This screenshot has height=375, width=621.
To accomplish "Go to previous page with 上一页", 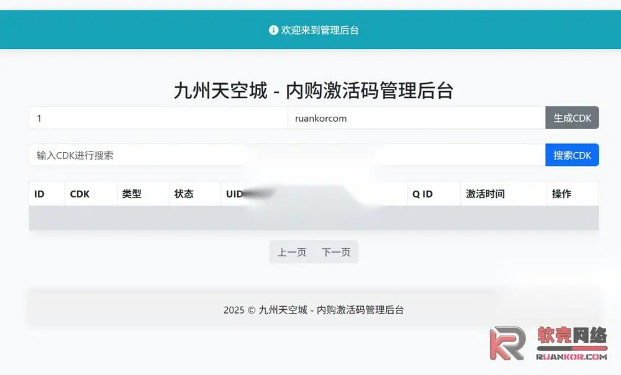I will (x=292, y=252).
